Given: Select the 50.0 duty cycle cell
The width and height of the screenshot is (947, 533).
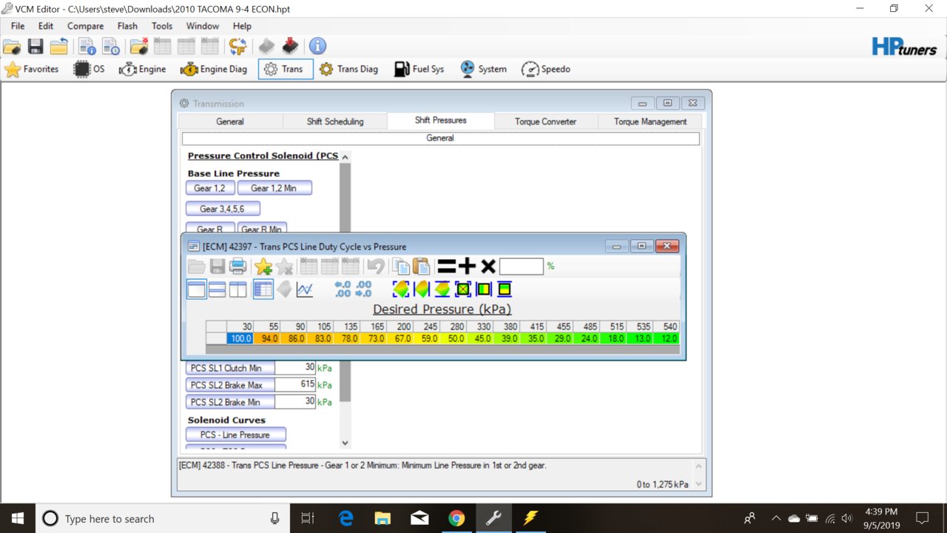Looking at the screenshot, I should coord(453,338).
